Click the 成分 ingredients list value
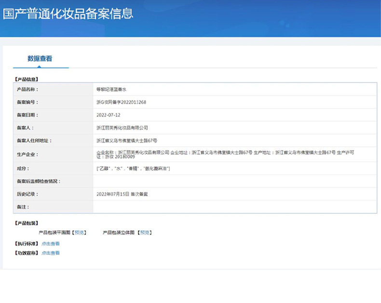 [133, 168]
